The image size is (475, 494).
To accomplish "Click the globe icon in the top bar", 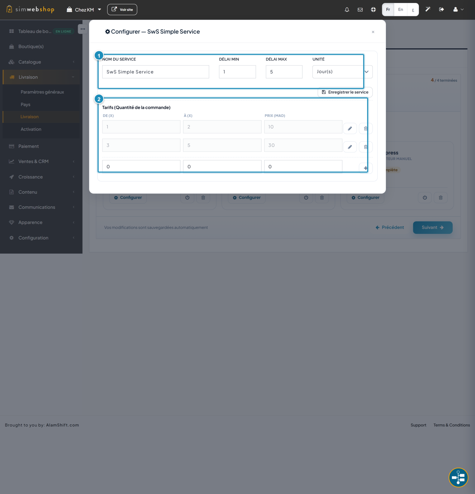I will (x=373, y=9).
